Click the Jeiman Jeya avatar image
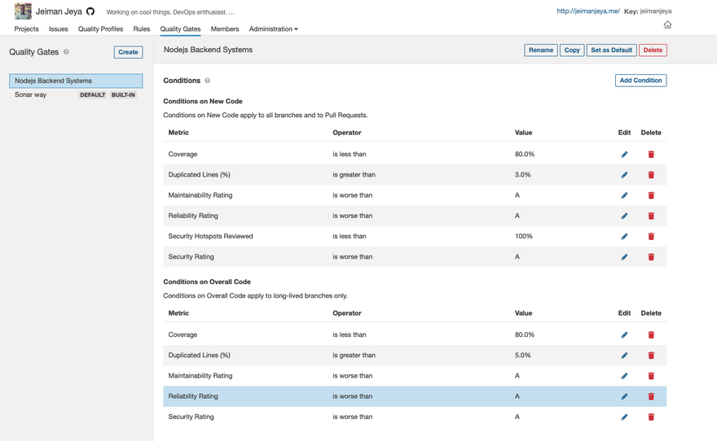 (x=23, y=11)
